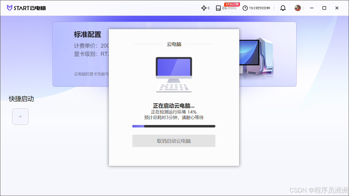
Task: Click the START云电脑 logo
Action: point(26,8)
